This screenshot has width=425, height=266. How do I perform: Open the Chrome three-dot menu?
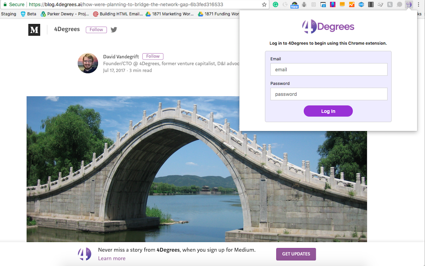tap(418, 5)
